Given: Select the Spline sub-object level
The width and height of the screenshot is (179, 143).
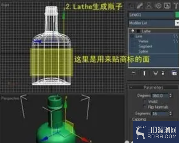Looking at the screenshot, I should pyautogui.click(x=143, y=52).
